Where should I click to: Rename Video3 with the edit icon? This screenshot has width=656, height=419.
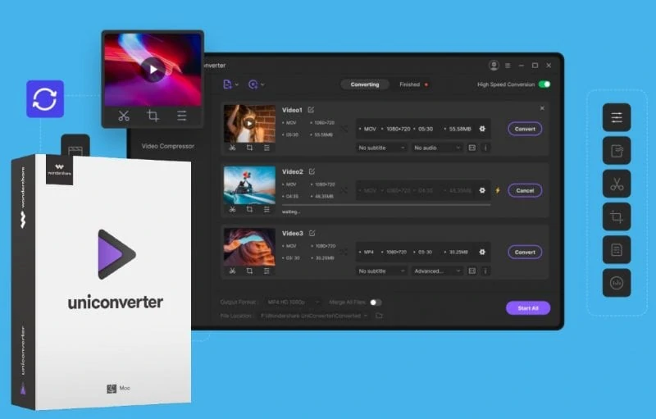point(312,233)
